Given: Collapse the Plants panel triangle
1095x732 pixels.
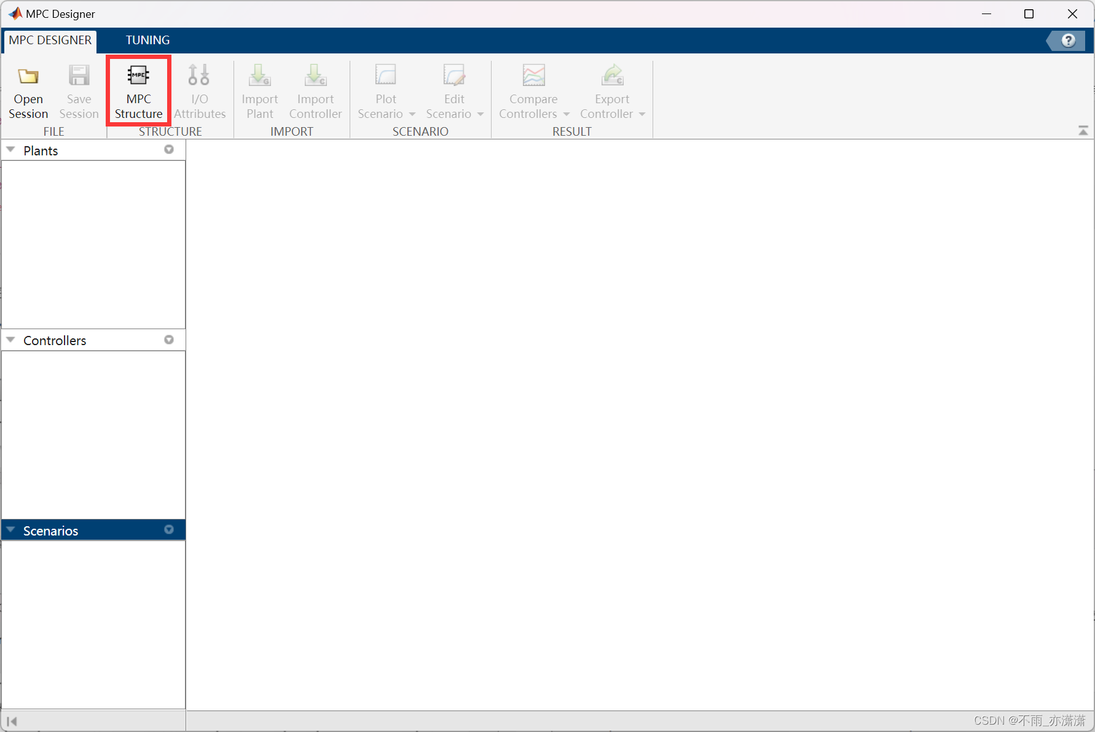Looking at the screenshot, I should (x=10, y=150).
